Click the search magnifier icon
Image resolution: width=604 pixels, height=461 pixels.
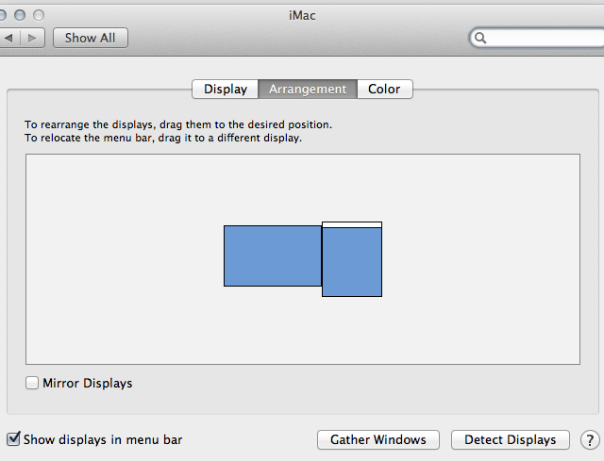480,39
